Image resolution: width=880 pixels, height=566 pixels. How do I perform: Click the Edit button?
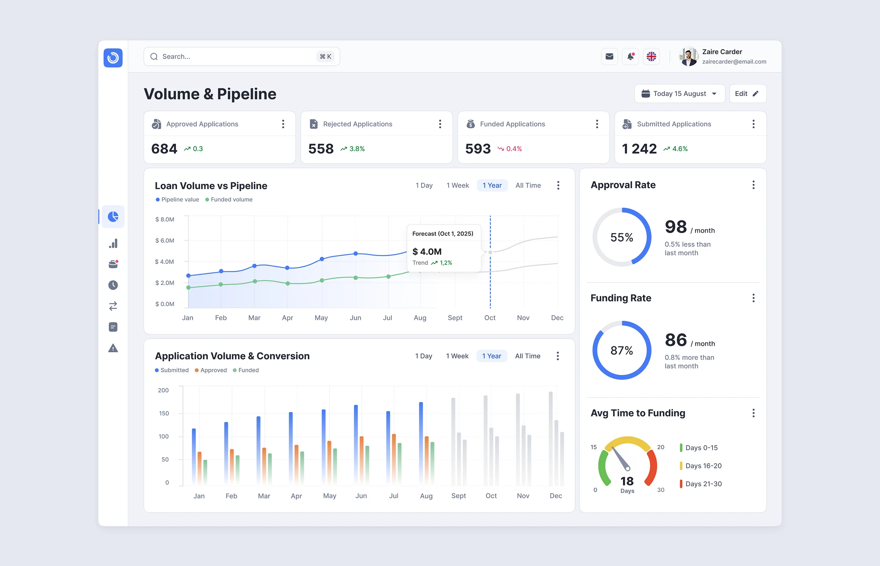coord(747,94)
